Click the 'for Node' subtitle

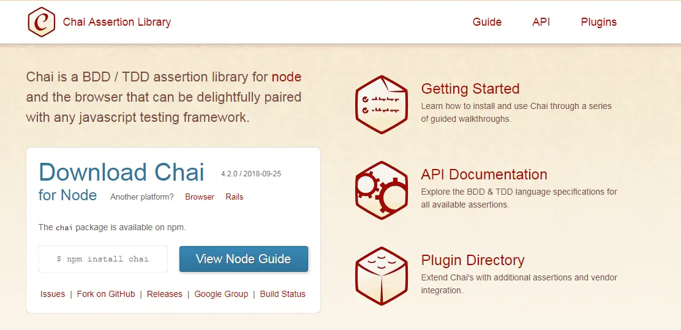click(67, 195)
